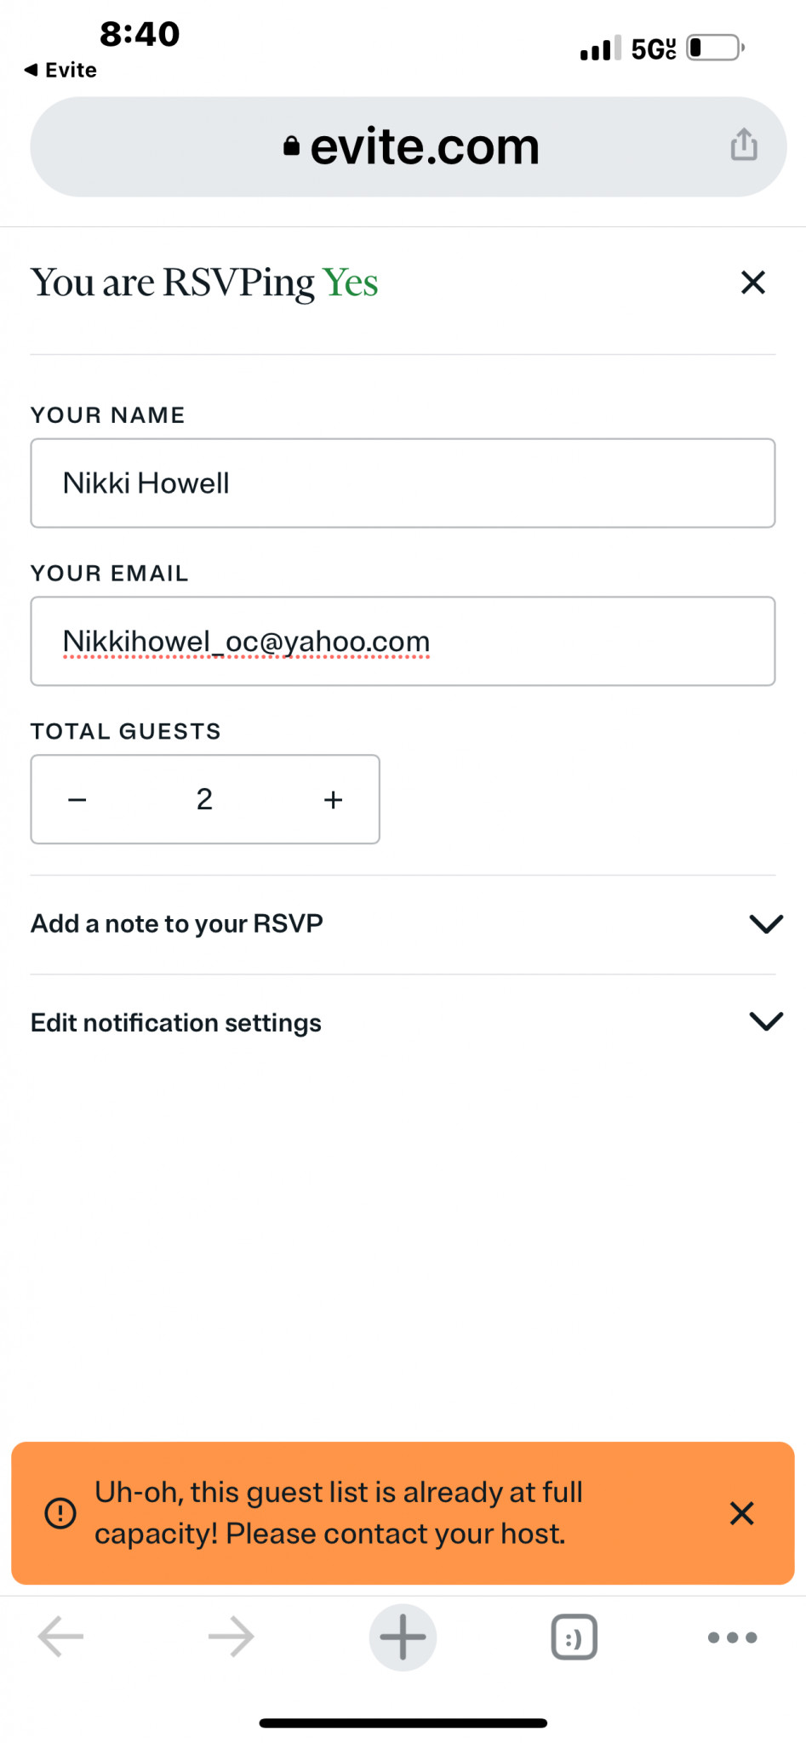Decrease total guests with minus
This screenshot has height=1743, width=806.
[77, 800]
